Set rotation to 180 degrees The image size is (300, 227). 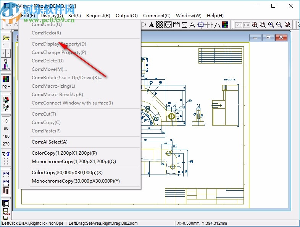[x=6, y=136]
